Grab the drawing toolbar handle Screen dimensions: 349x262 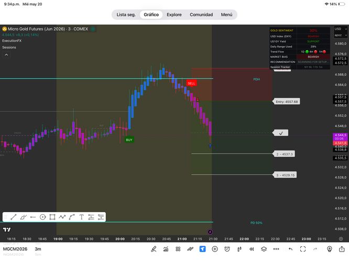point(6,217)
